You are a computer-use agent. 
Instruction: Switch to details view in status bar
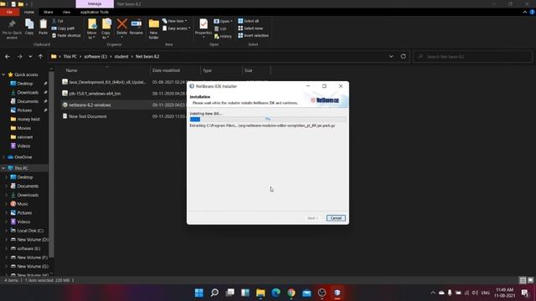pyautogui.click(x=523, y=280)
